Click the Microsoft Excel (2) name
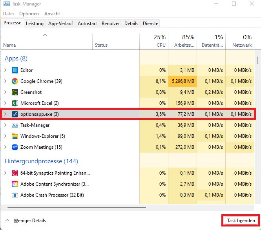 (40, 103)
